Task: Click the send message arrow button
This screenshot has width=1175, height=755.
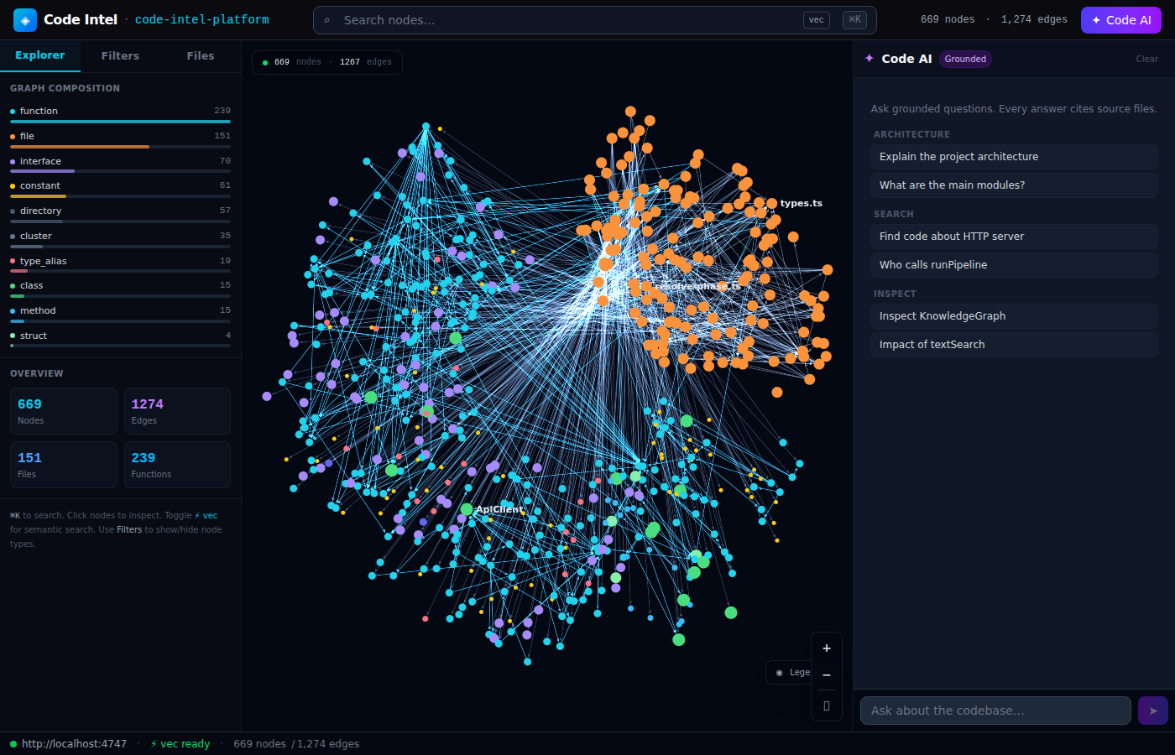Action: [1153, 711]
